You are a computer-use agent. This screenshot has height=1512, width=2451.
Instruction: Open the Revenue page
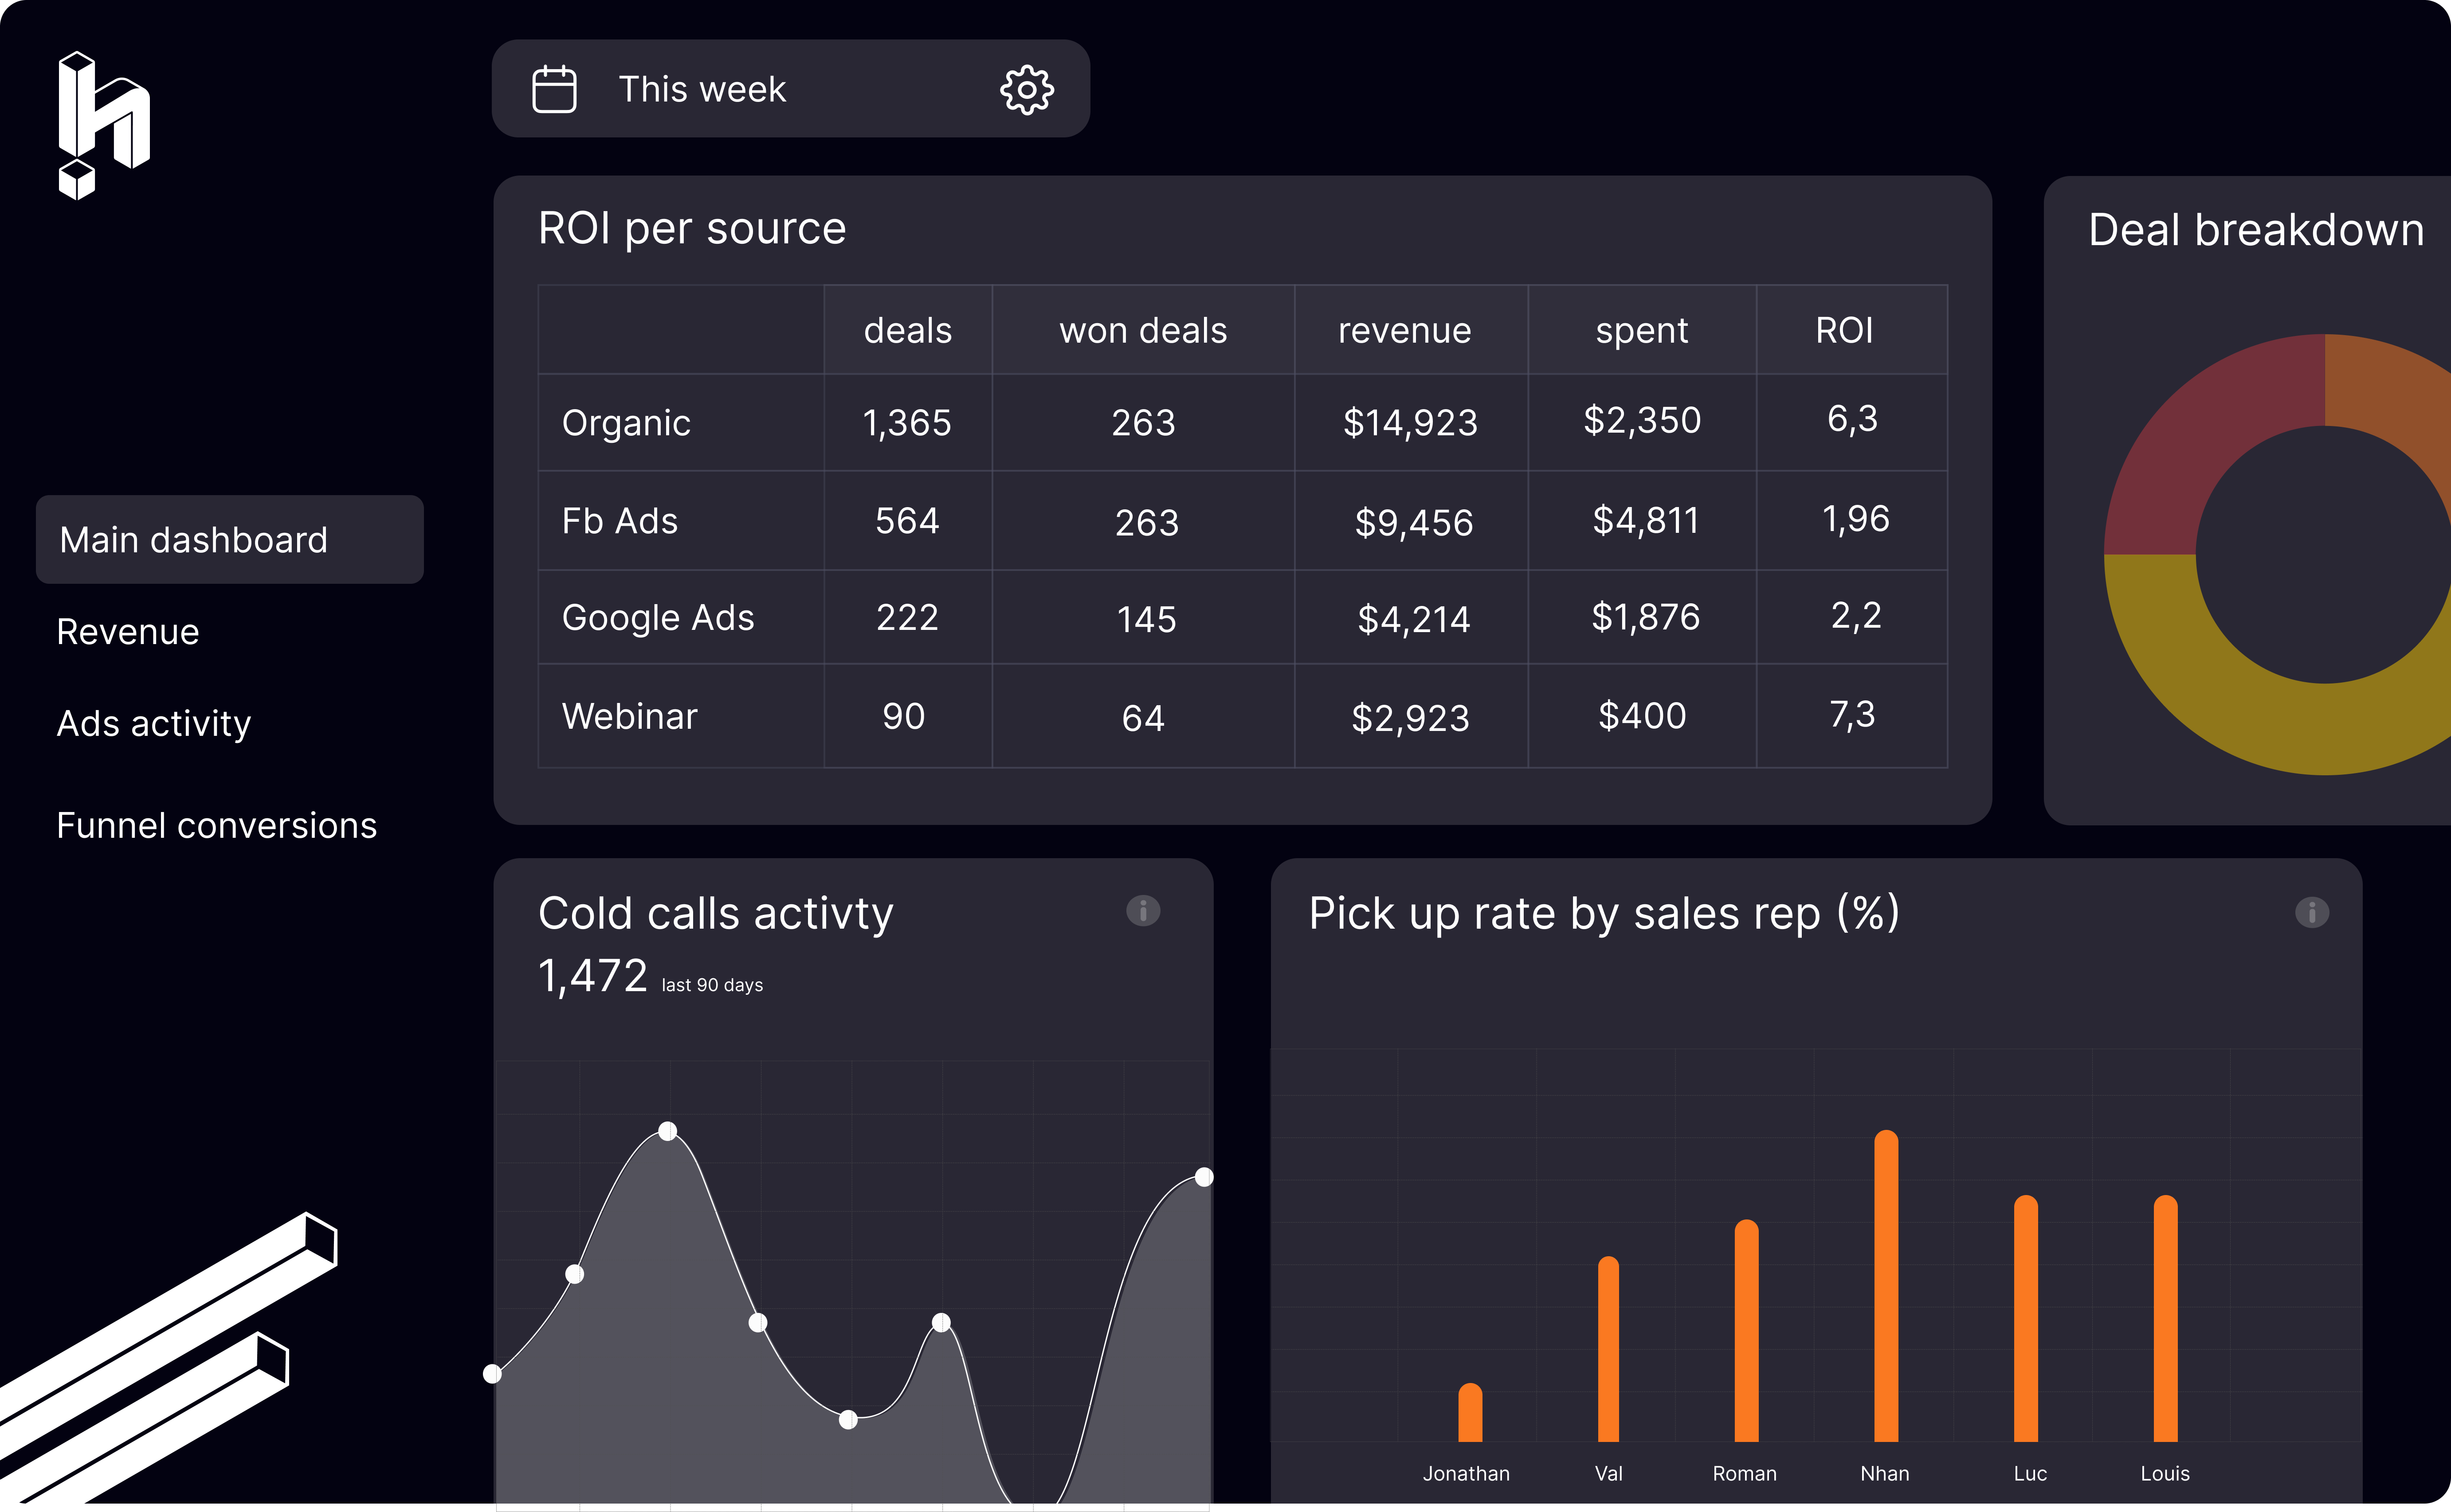(x=128, y=632)
